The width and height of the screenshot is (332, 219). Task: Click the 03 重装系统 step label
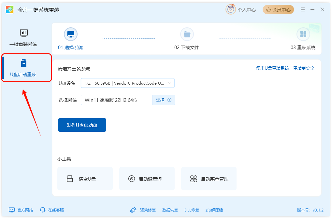pyautogui.click(x=303, y=48)
